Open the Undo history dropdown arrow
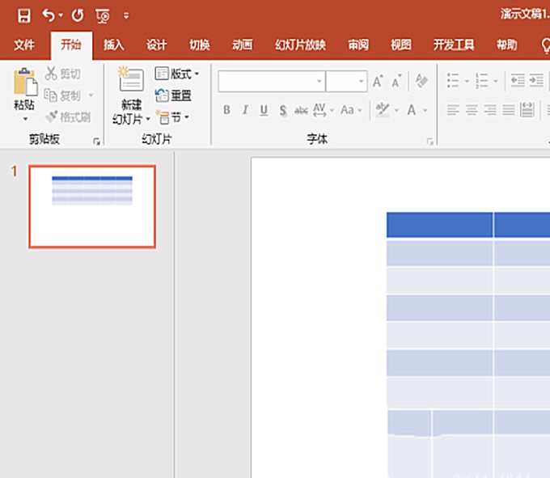Screen dimensions: 550x478 pos(61,15)
